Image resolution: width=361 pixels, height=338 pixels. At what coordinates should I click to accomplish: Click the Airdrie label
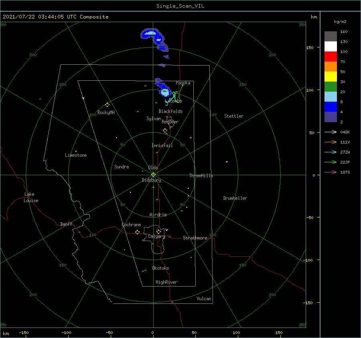158,215
